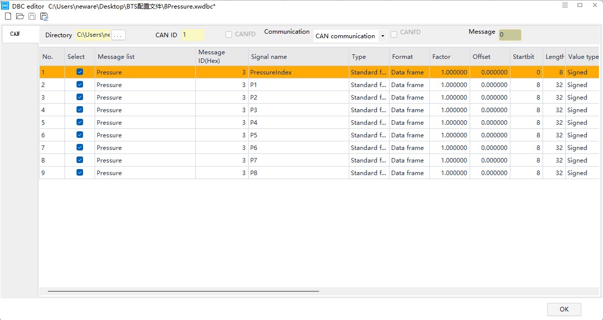Expand the CAN communication dropdown
Viewport: 603px width, 320px height.
pos(383,36)
